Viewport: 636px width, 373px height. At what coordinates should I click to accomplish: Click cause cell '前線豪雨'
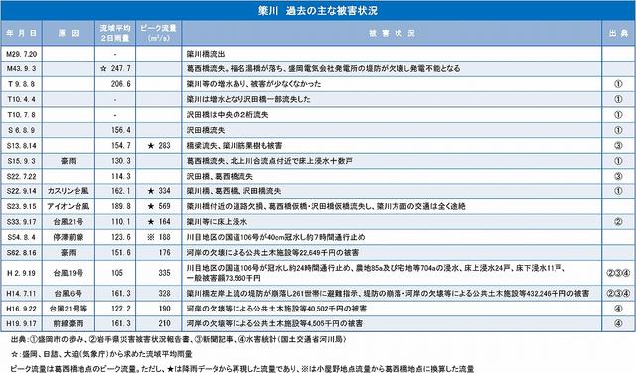[69, 324]
